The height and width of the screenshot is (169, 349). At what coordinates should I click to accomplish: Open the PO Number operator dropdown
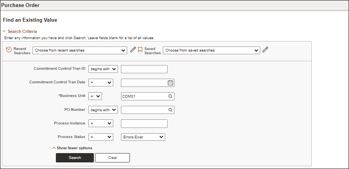pos(103,110)
